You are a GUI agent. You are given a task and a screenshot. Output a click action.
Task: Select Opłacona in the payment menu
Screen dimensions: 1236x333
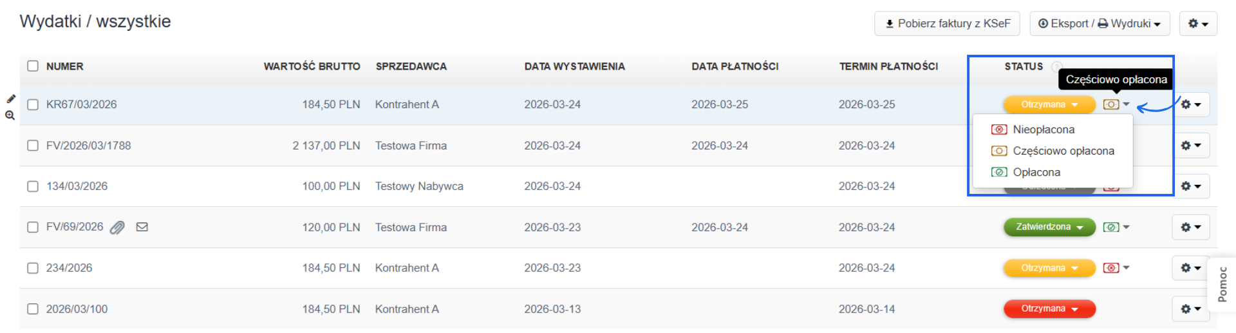point(1036,172)
